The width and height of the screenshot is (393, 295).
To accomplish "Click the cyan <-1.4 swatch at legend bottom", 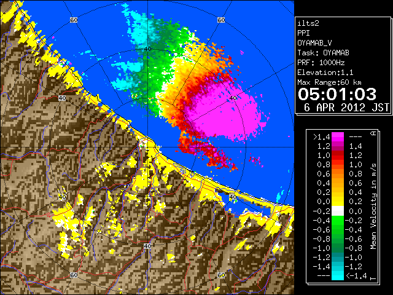I will 338,276.
